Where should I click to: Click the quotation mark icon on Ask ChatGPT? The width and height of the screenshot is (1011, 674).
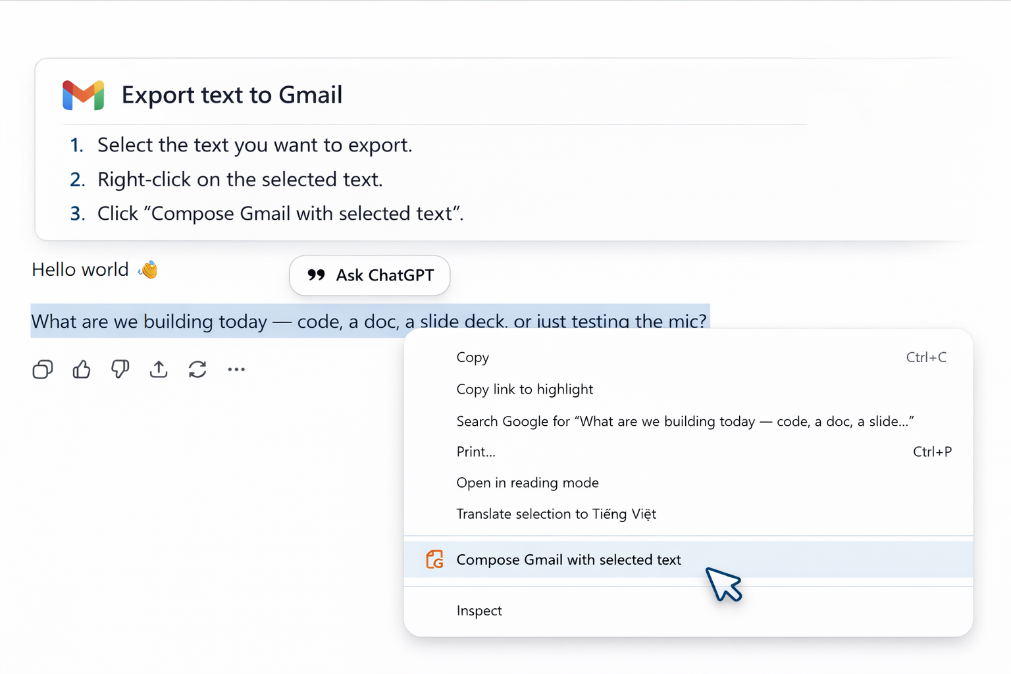click(x=316, y=275)
